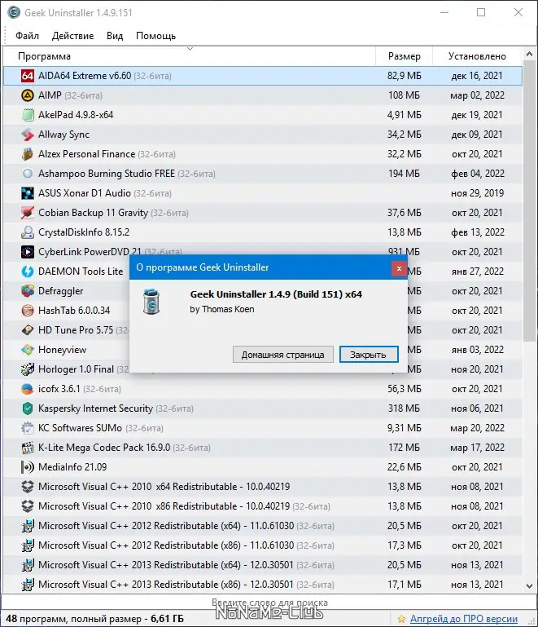Image resolution: width=538 pixels, height=627 pixels.
Task: Click the мар 02, 2022 install date
Action: (477, 95)
